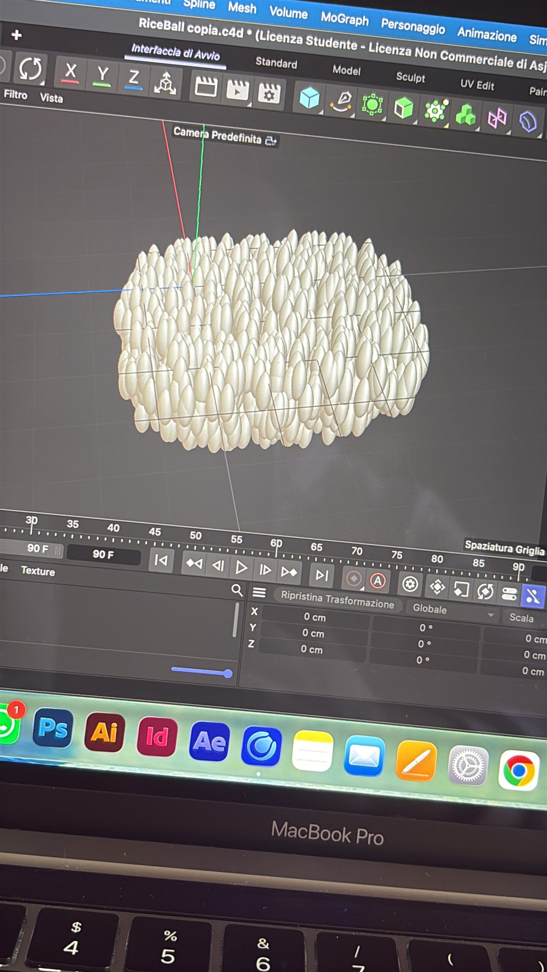Open the coordinate manager hamburger menu
Image resolution: width=547 pixels, height=972 pixels.
click(259, 592)
